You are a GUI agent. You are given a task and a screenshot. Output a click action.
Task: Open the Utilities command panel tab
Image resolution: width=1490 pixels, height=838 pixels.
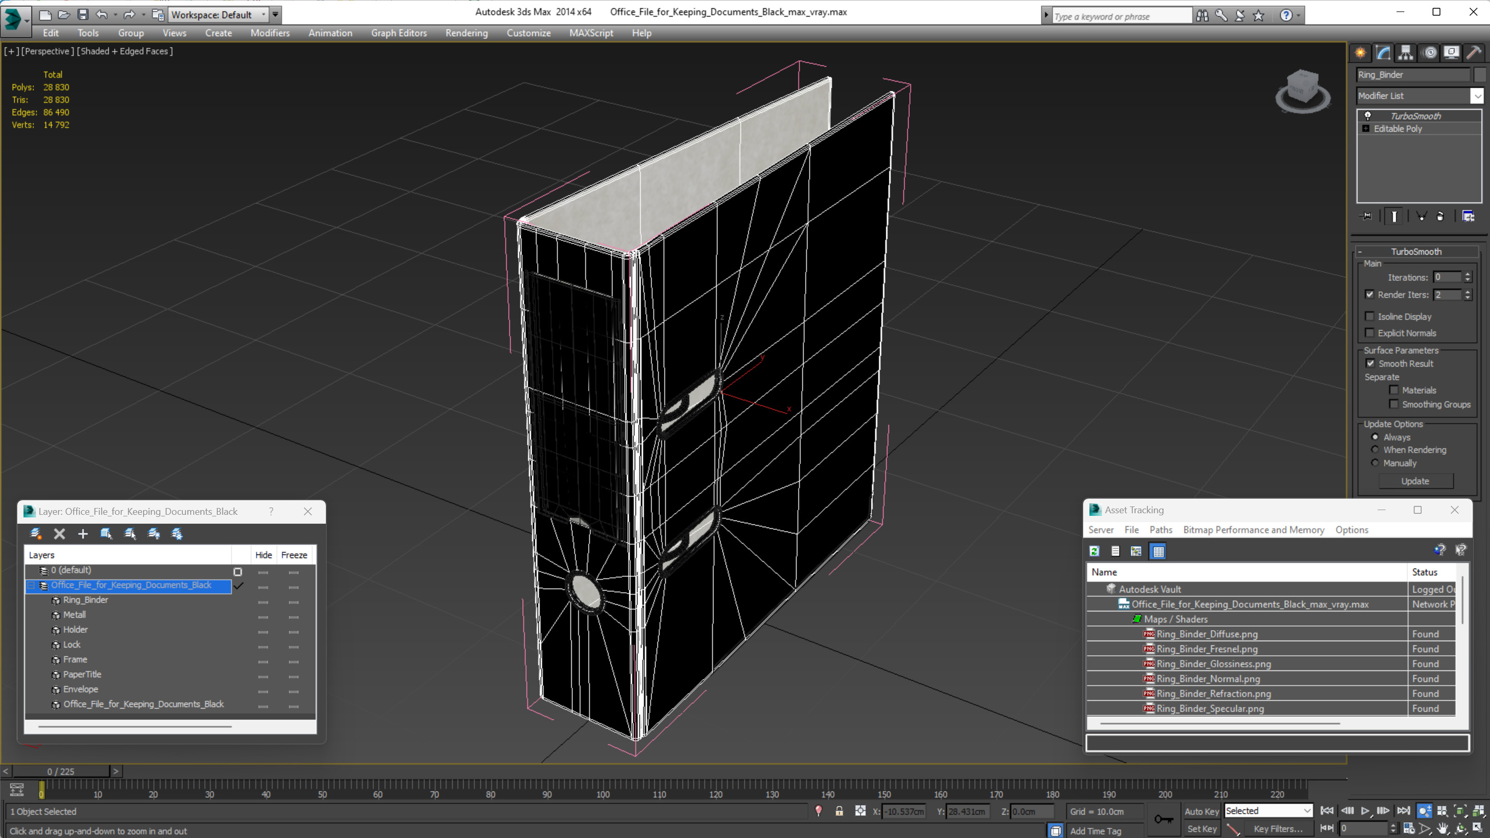pos(1474,53)
